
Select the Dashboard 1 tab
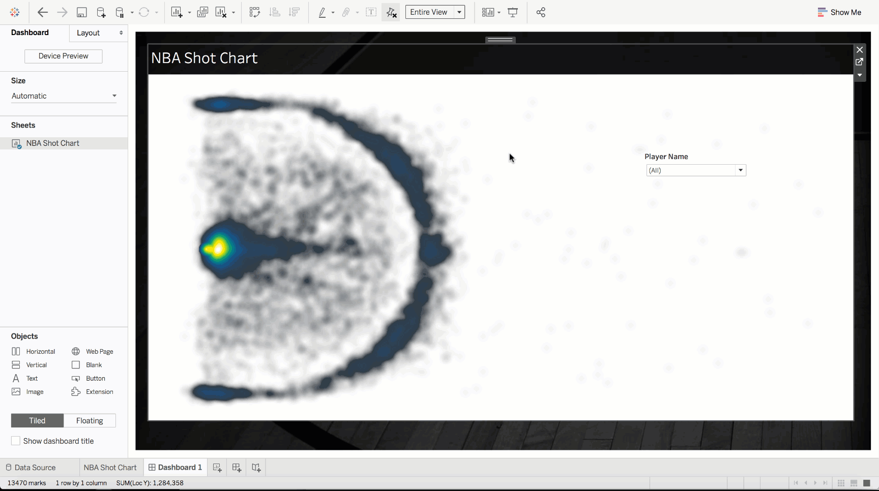pos(175,468)
